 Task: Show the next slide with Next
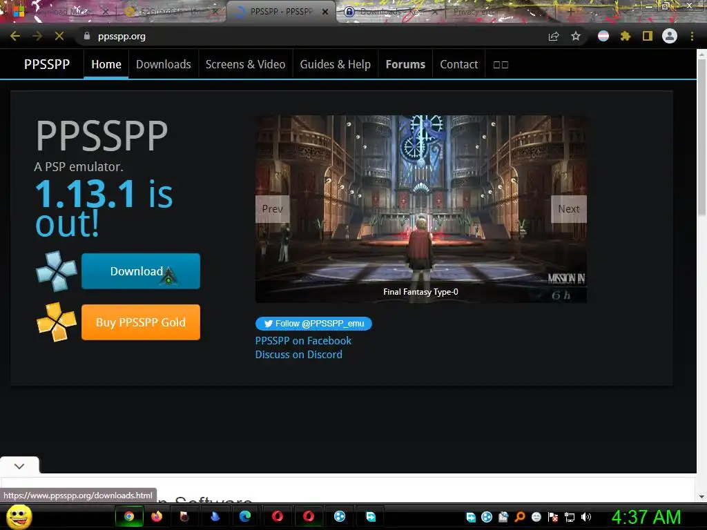point(569,208)
